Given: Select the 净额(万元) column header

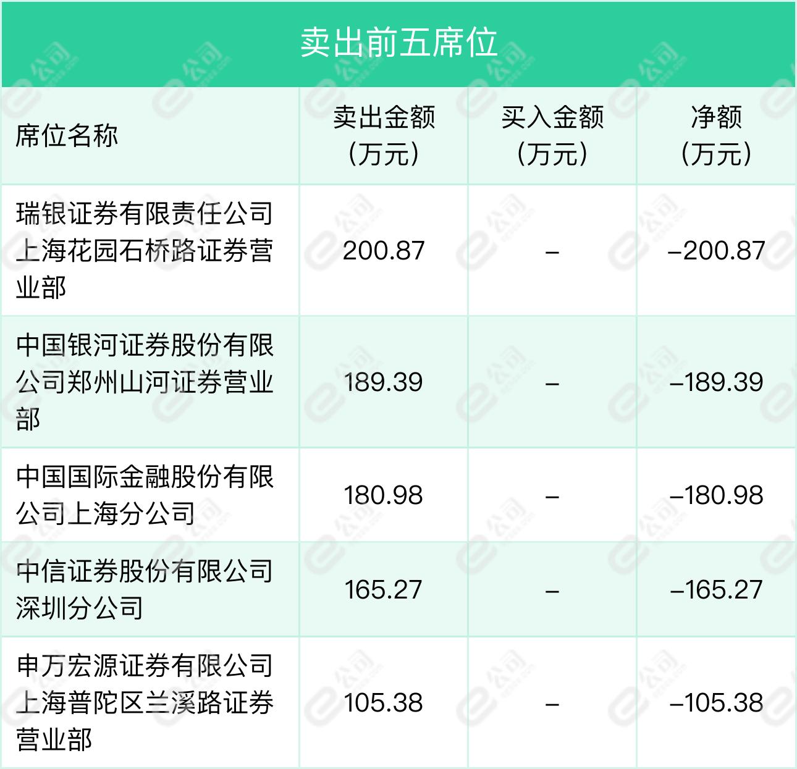Looking at the screenshot, I should pos(716,135).
